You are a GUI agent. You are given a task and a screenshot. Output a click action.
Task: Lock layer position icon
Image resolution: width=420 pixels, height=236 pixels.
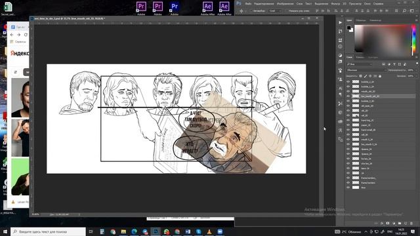[370, 76]
